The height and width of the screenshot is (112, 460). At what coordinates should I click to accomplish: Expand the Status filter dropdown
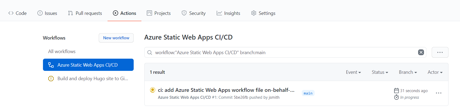(380, 72)
